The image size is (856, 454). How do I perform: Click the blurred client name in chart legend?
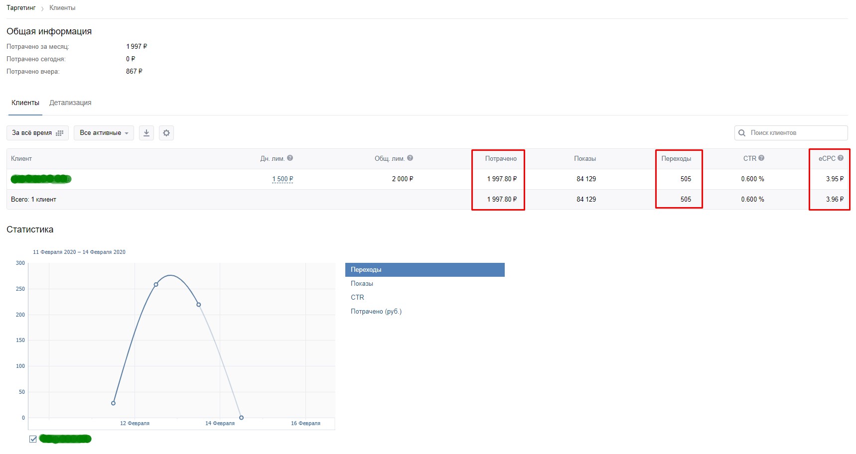coord(65,439)
